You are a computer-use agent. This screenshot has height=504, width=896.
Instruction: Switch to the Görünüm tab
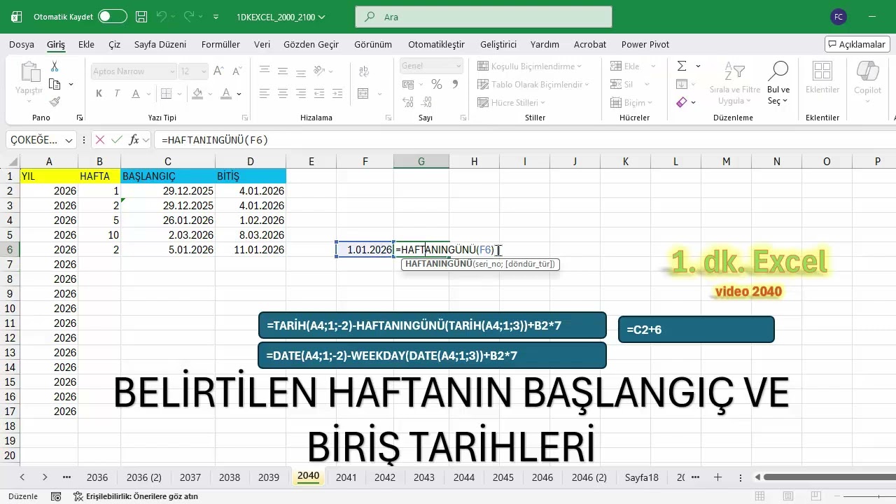coord(373,44)
